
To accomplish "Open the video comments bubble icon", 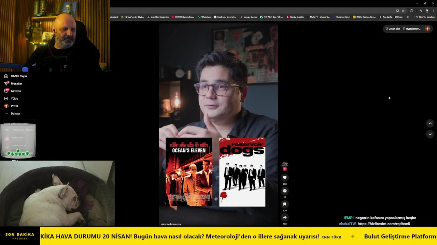I will coord(285,191).
